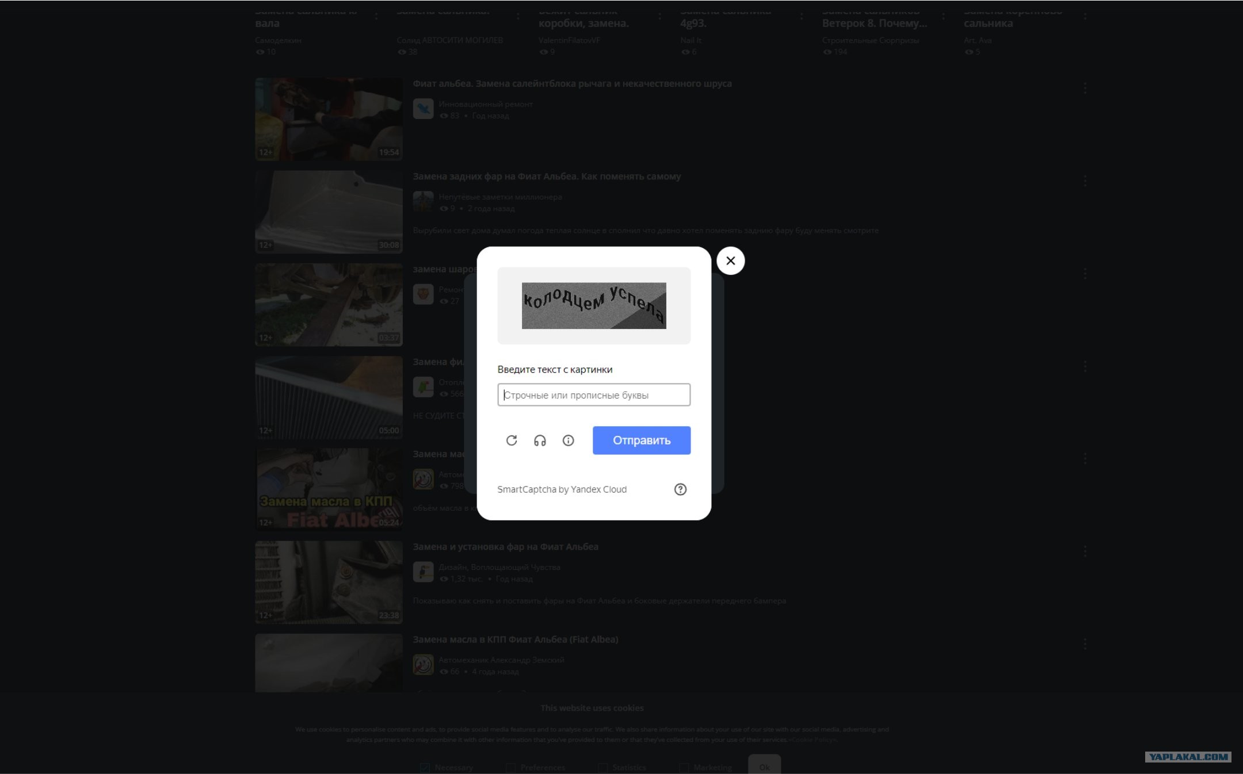Open the options menu on the Art. Ava card

[x=1085, y=16]
